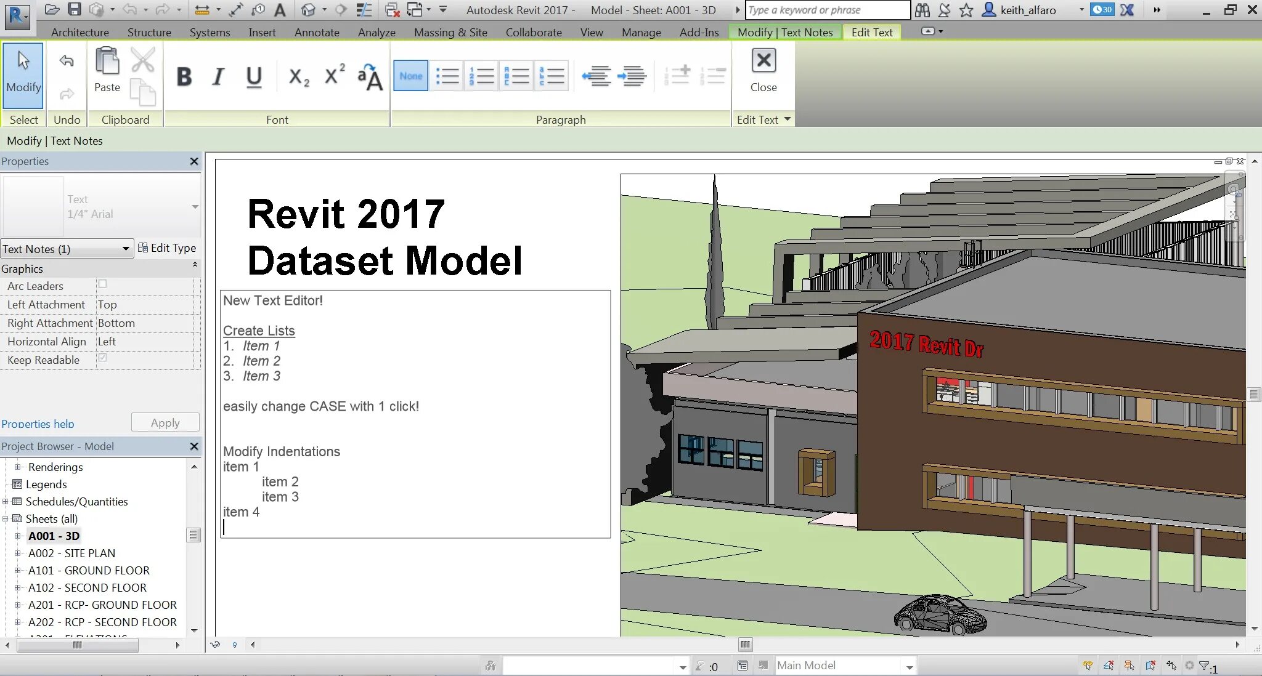1262x676 pixels.
Task: Open the Main Model workset dropdown
Action: coord(910,666)
